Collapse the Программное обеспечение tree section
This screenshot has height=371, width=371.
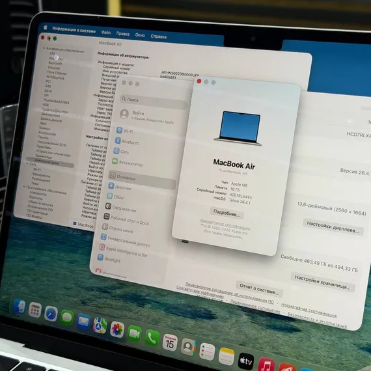24,186
